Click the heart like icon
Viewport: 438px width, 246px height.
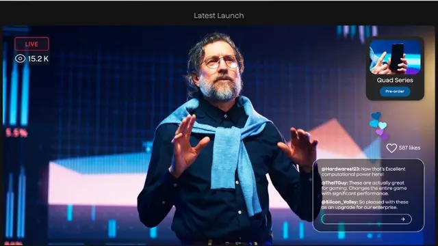[x=391, y=148]
